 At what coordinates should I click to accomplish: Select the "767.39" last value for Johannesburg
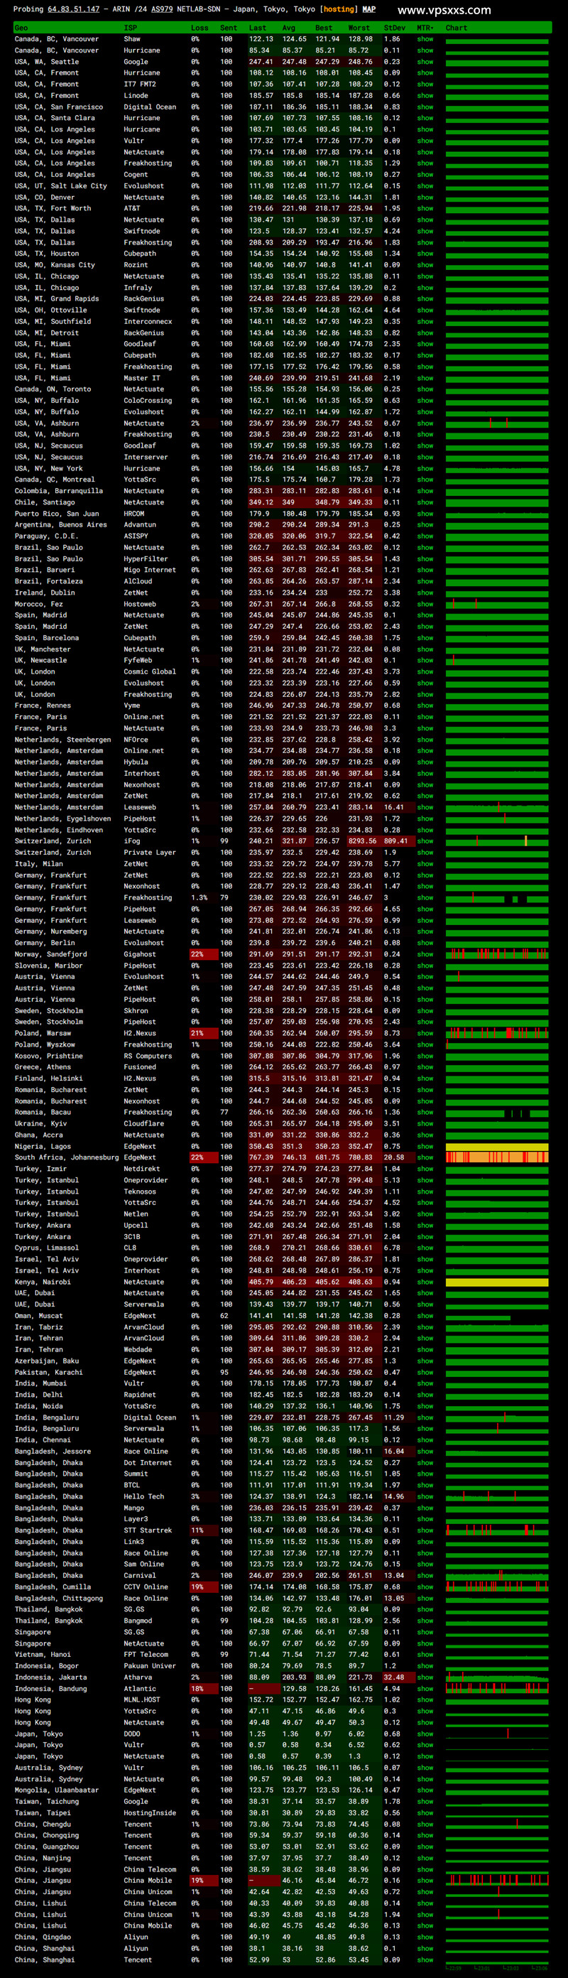coord(261,1158)
